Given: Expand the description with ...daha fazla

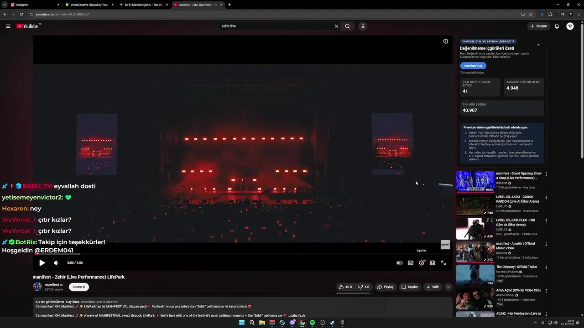Looking at the screenshot, I should coord(297,315).
